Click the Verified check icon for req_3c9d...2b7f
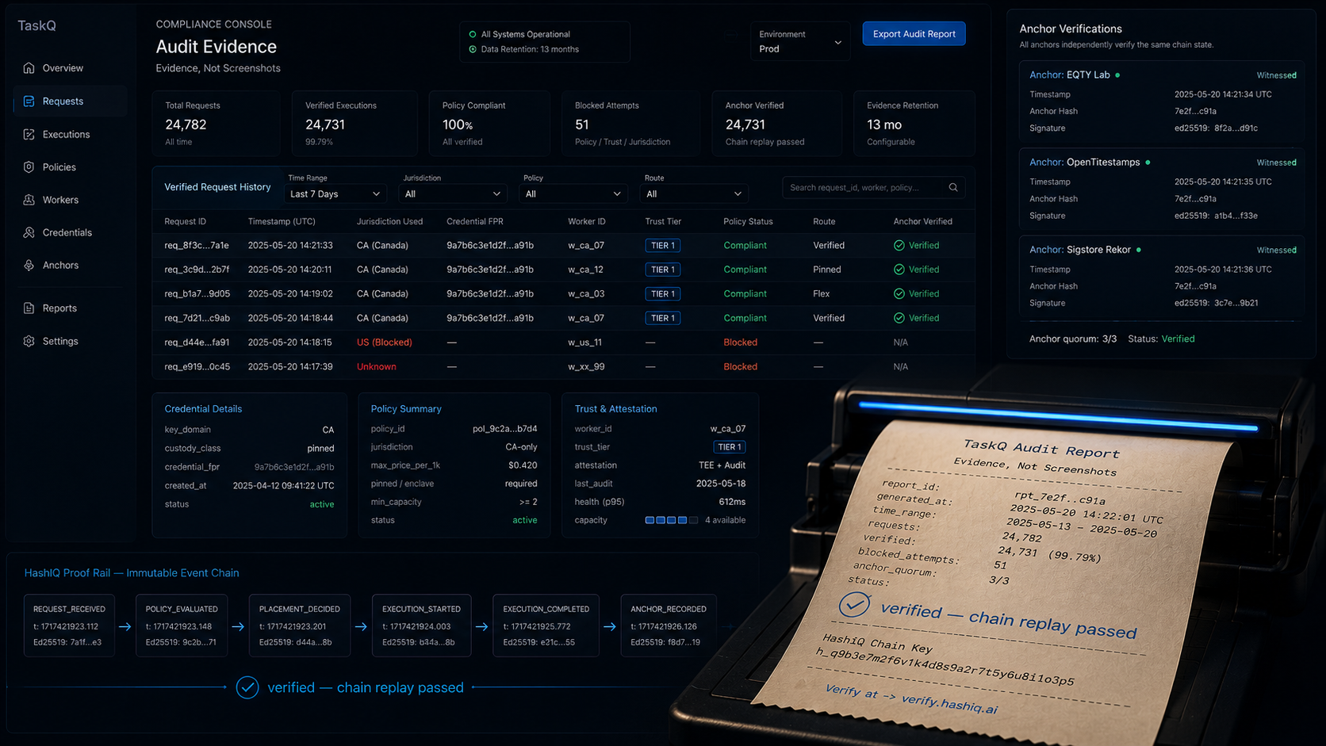Viewport: 1326px width, 746px height. [x=899, y=270]
